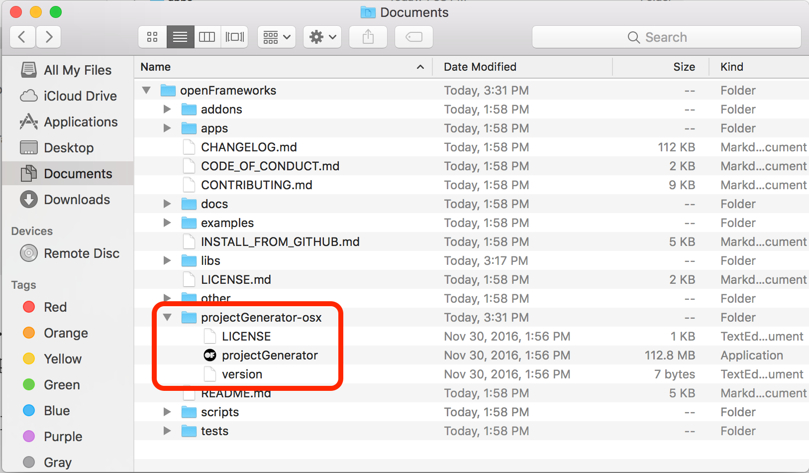
Task: Open the Action gear menu
Action: pyautogui.click(x=322, y=37)
